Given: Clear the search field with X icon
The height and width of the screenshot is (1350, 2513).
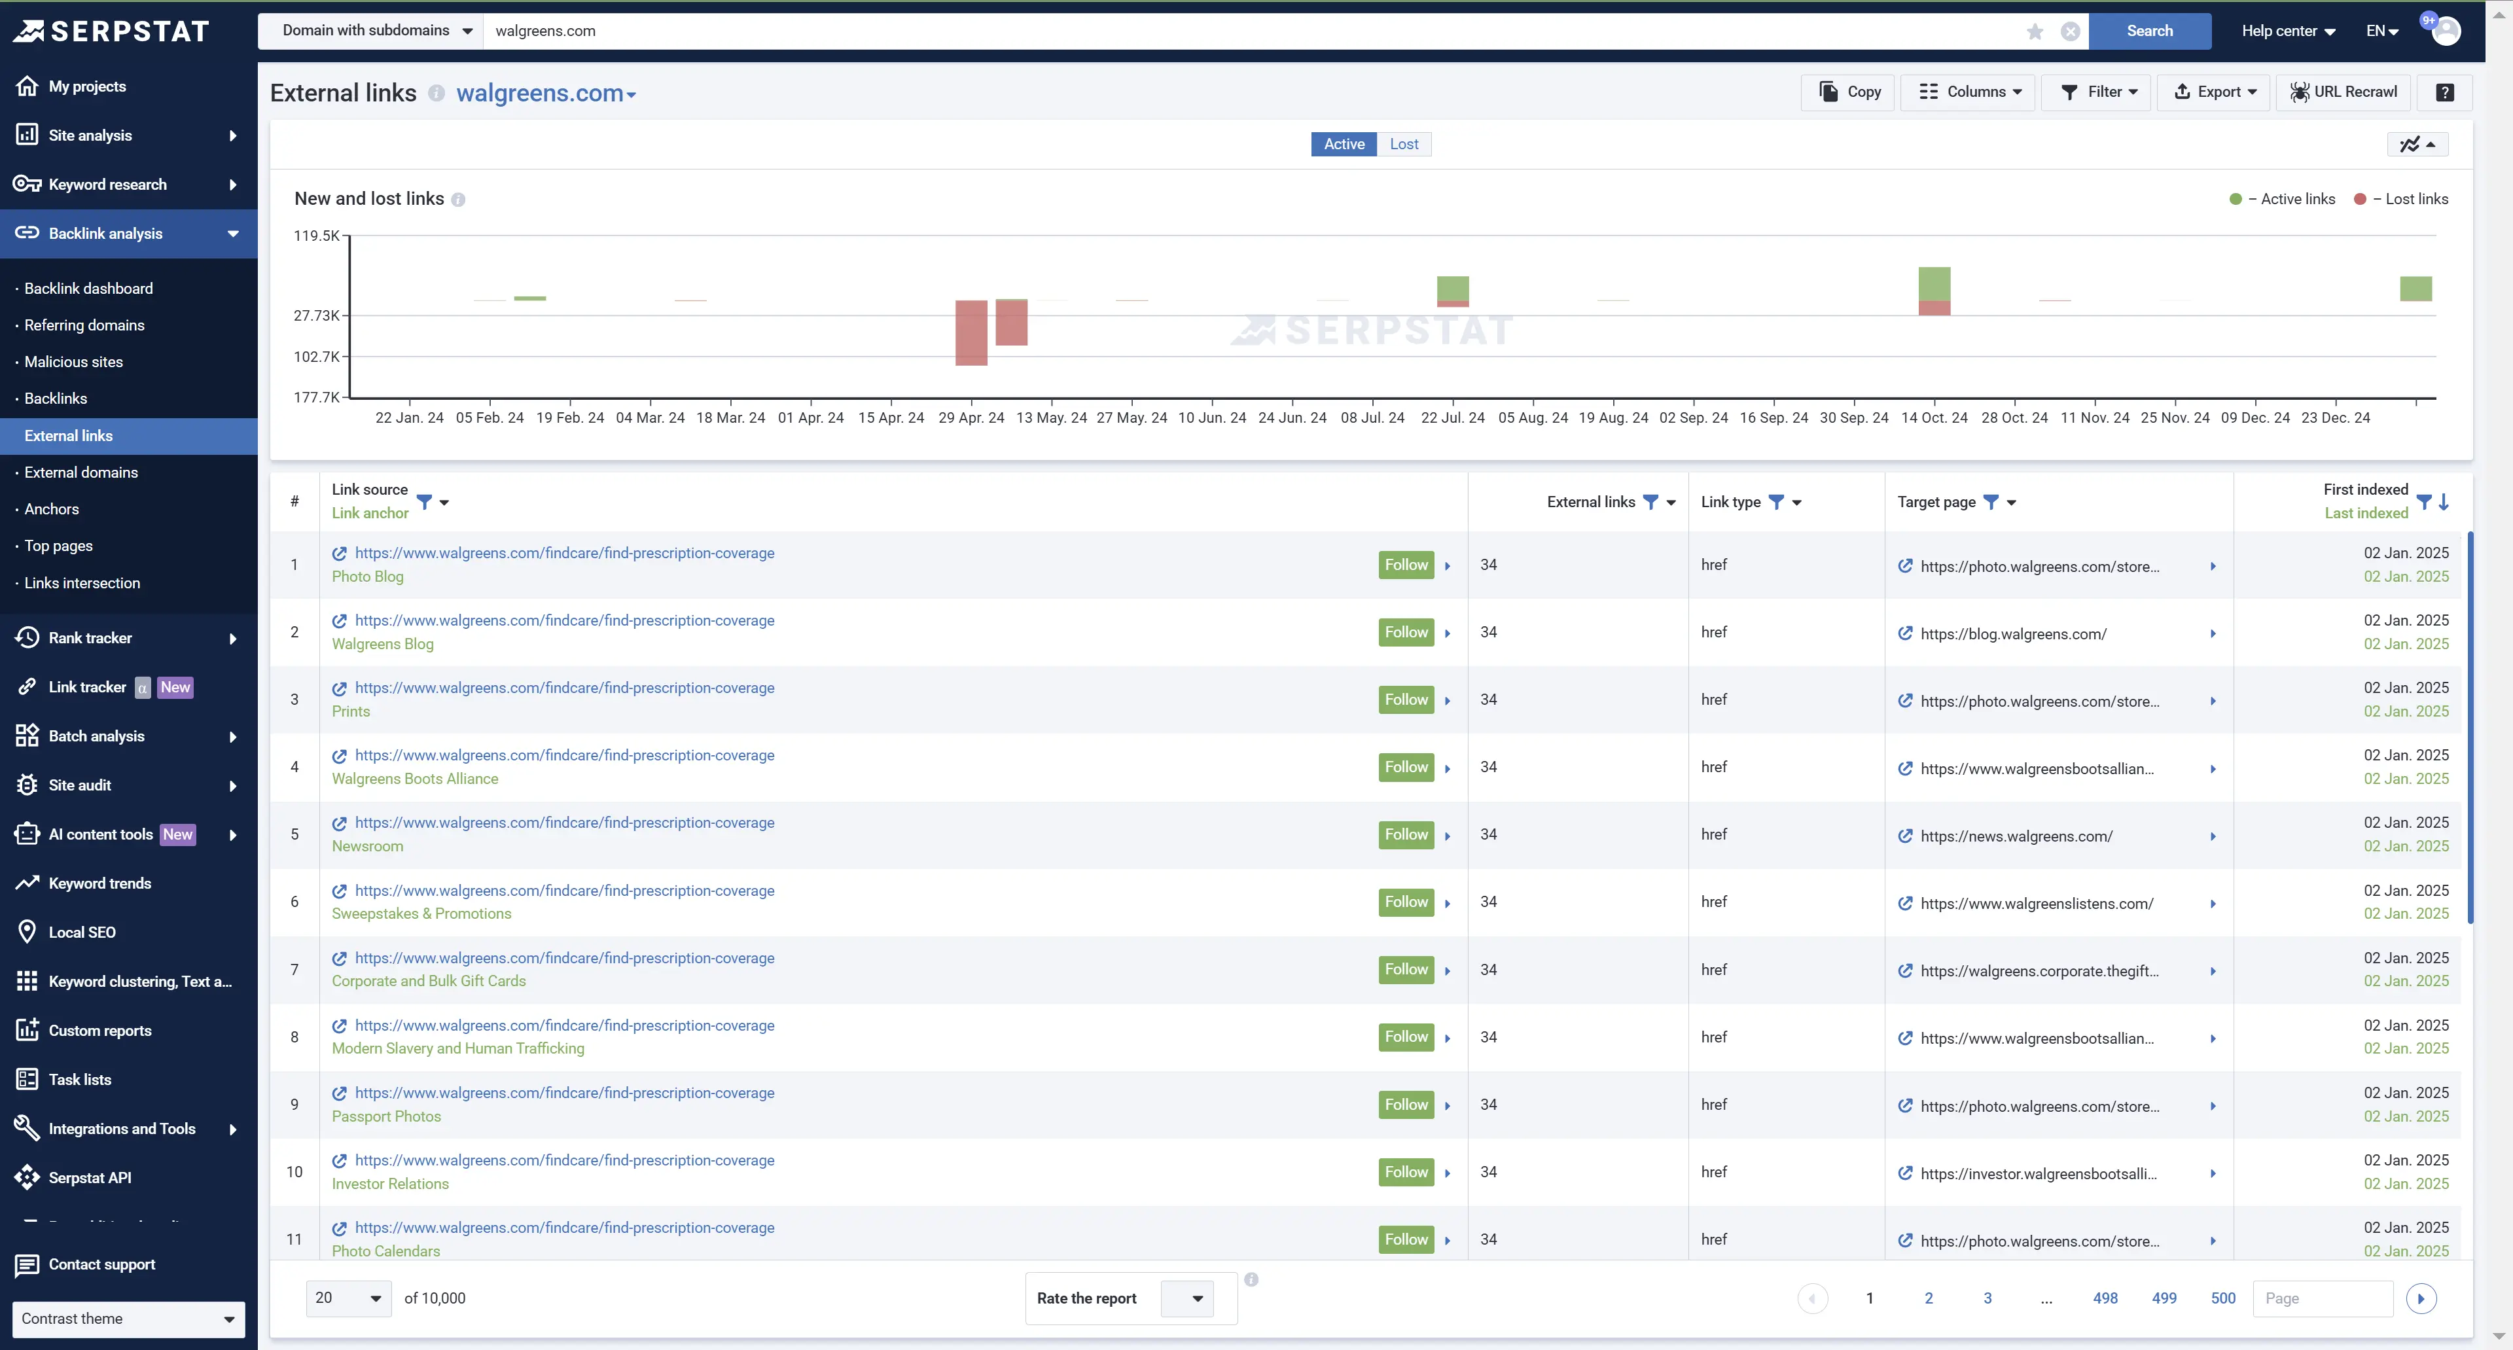Looking at the screenshot, I should click(2070, 31).
